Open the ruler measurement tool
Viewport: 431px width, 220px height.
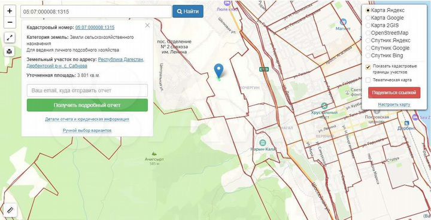point(10,210)
